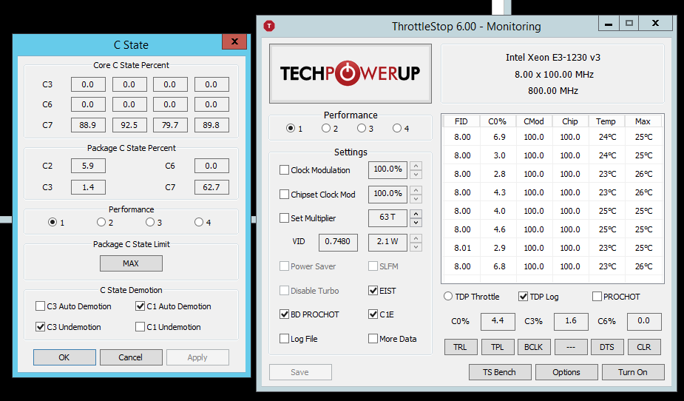This screenshot has height=401, width=684.
Task: Increase the Set Multiplier value up arrow
Action: 416,214
